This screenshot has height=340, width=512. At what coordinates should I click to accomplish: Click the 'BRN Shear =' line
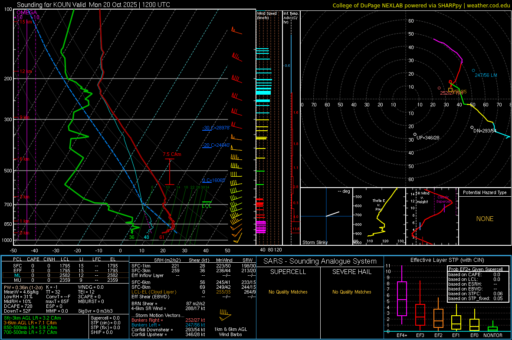coord(168,304)
